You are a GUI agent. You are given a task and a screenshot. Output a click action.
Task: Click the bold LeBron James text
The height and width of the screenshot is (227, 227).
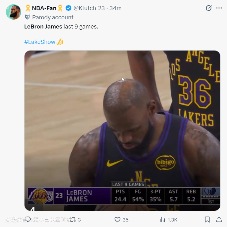[x=43, y=27]
